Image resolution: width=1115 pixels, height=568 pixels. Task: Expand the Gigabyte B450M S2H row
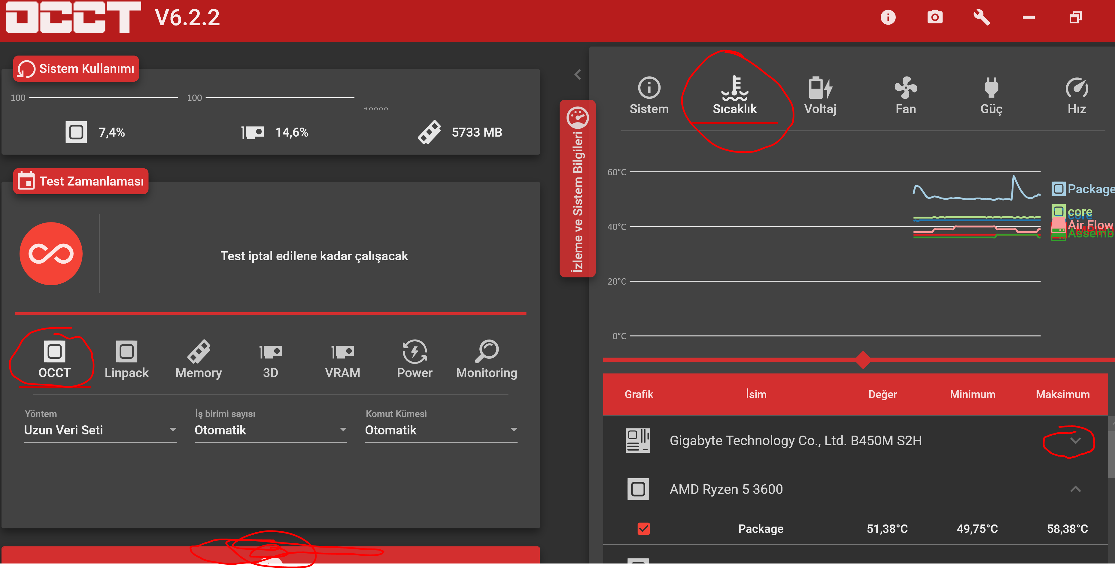[x=1075, y=441]
